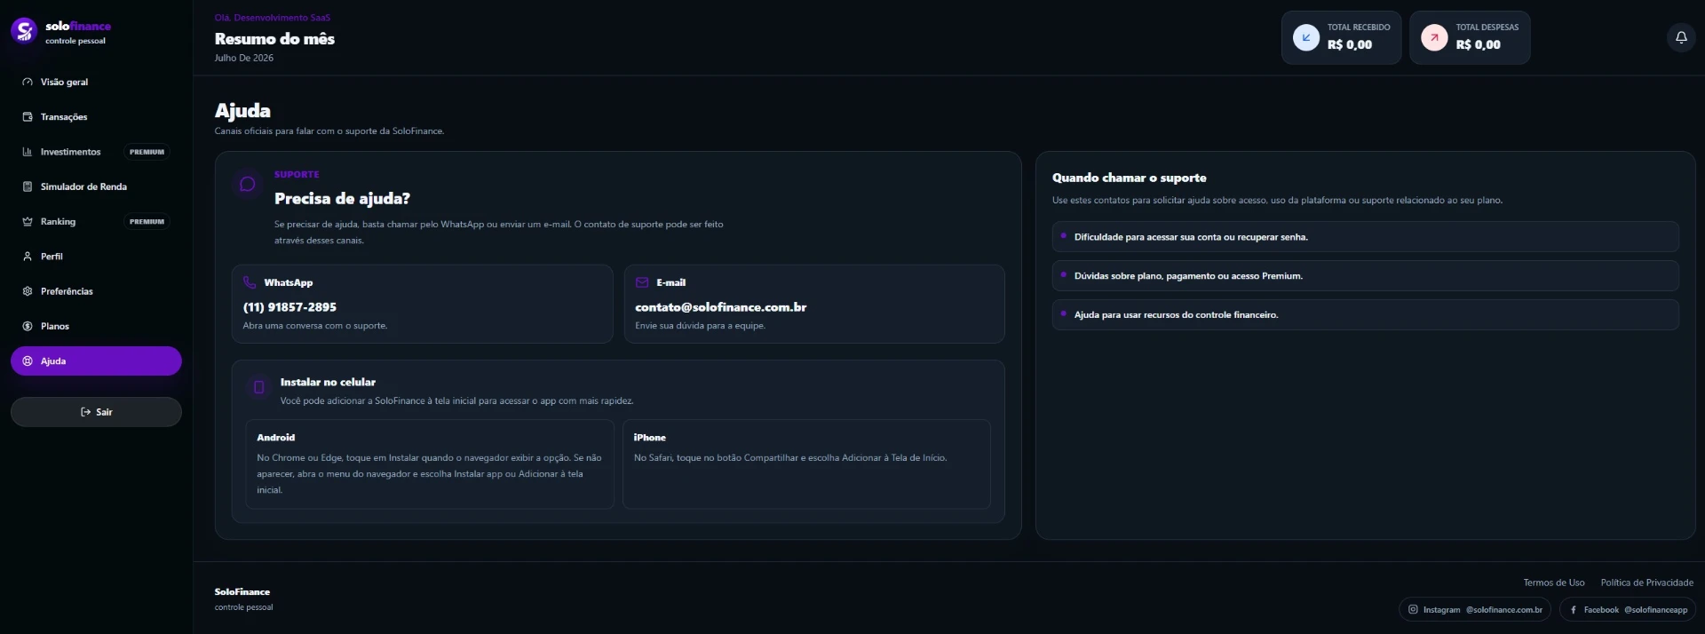Screen dimensions: 1705x634
Task: Click Investimentos PREMIUM badge
Action: point(147,152)
